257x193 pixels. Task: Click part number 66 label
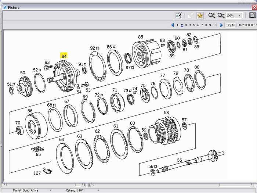pos(30,111)
